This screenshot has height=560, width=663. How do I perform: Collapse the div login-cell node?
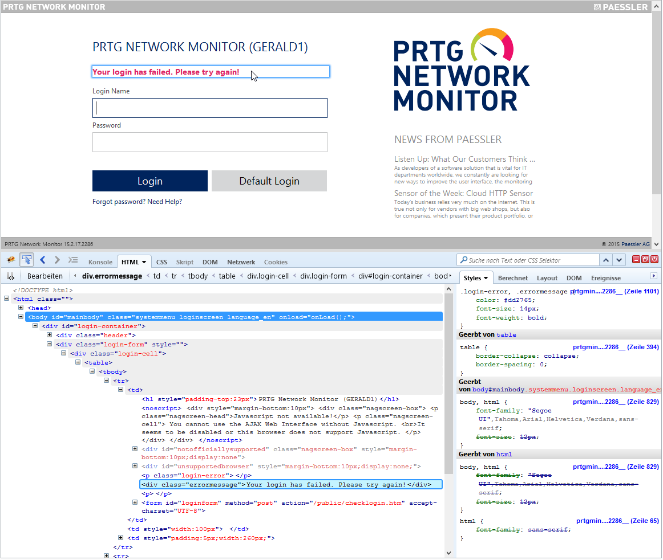point(63,353)
